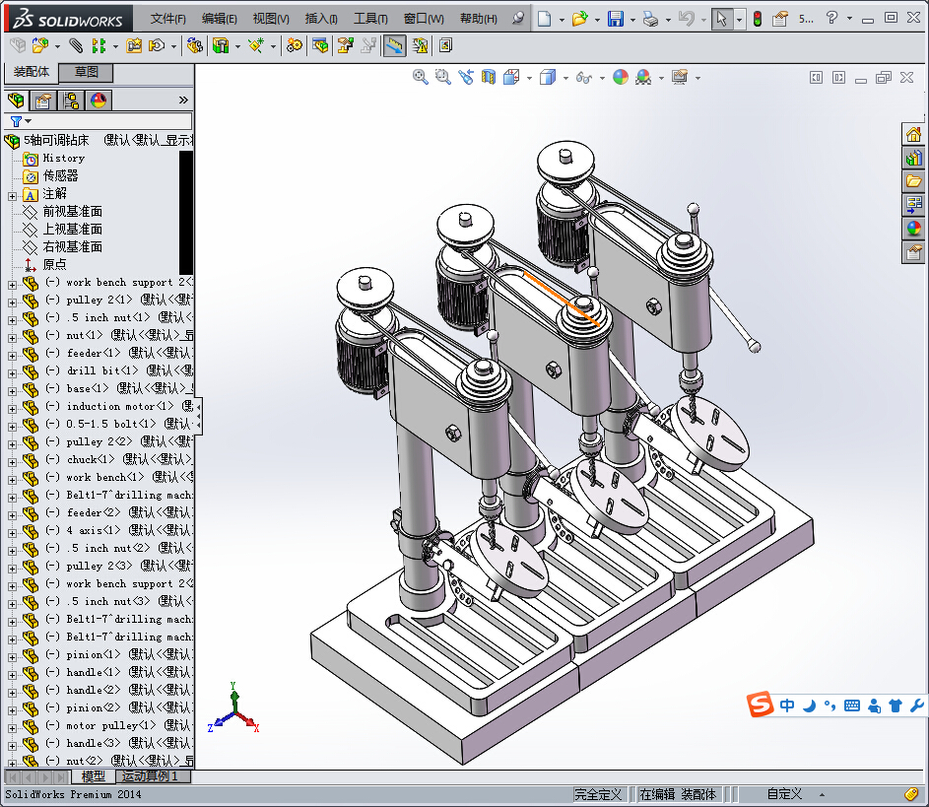Switch to the 草图 sketch tab
Screen dimensions: 929x807
click(x=87, y=72)
